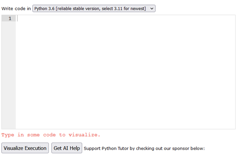Click the right edge of the code editor

(x=234, y=72)
